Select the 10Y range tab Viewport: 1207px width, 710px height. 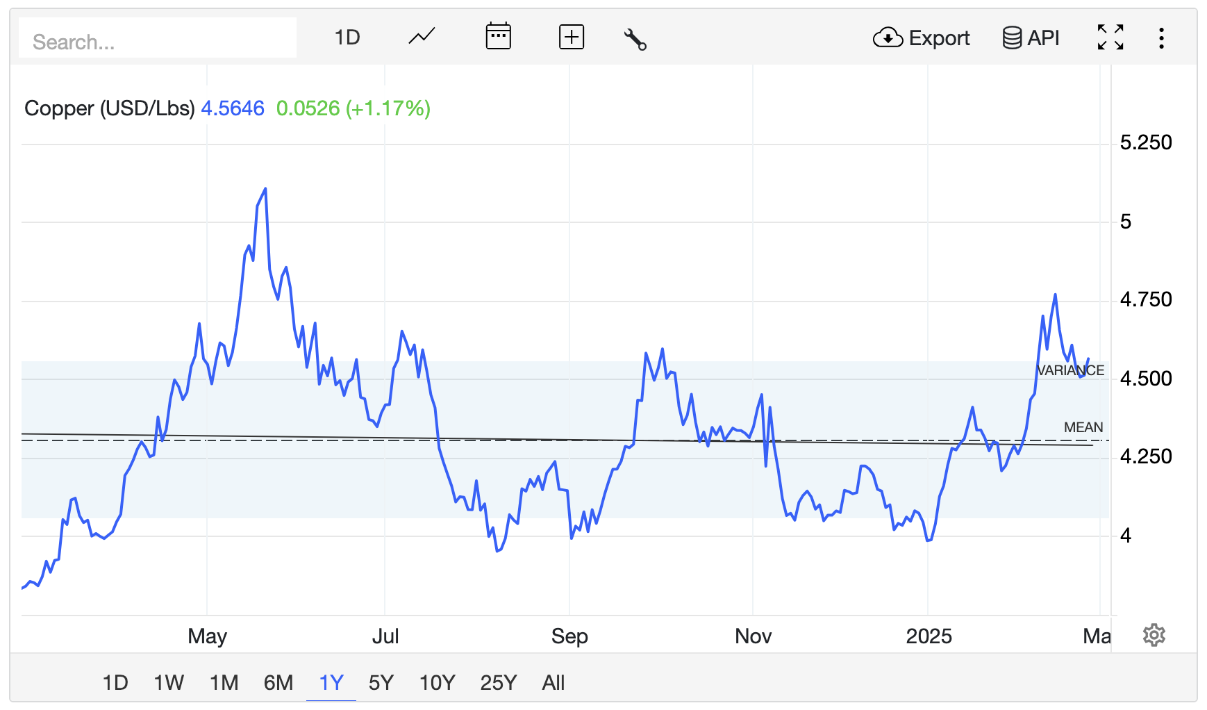pos(438,683)
